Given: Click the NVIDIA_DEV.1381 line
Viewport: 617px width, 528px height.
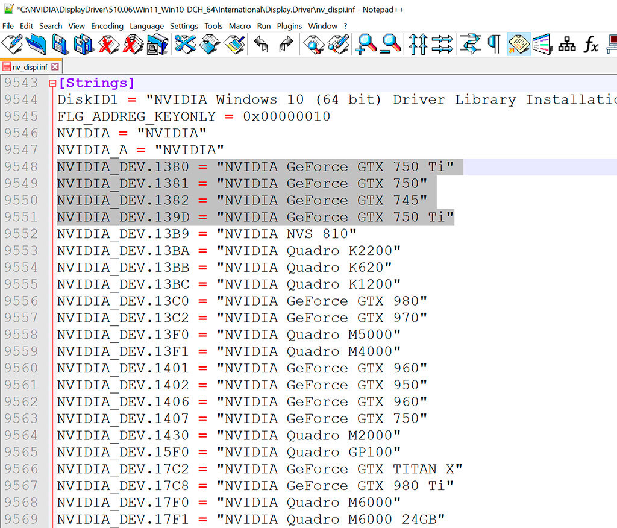Looking at the screenshot, I should coord(242,183).
